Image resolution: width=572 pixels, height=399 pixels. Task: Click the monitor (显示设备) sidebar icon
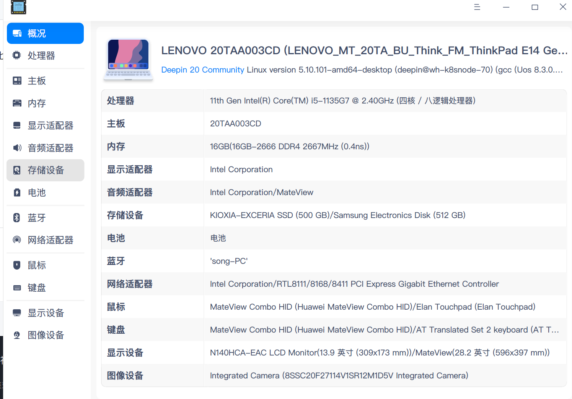point(17,313)
